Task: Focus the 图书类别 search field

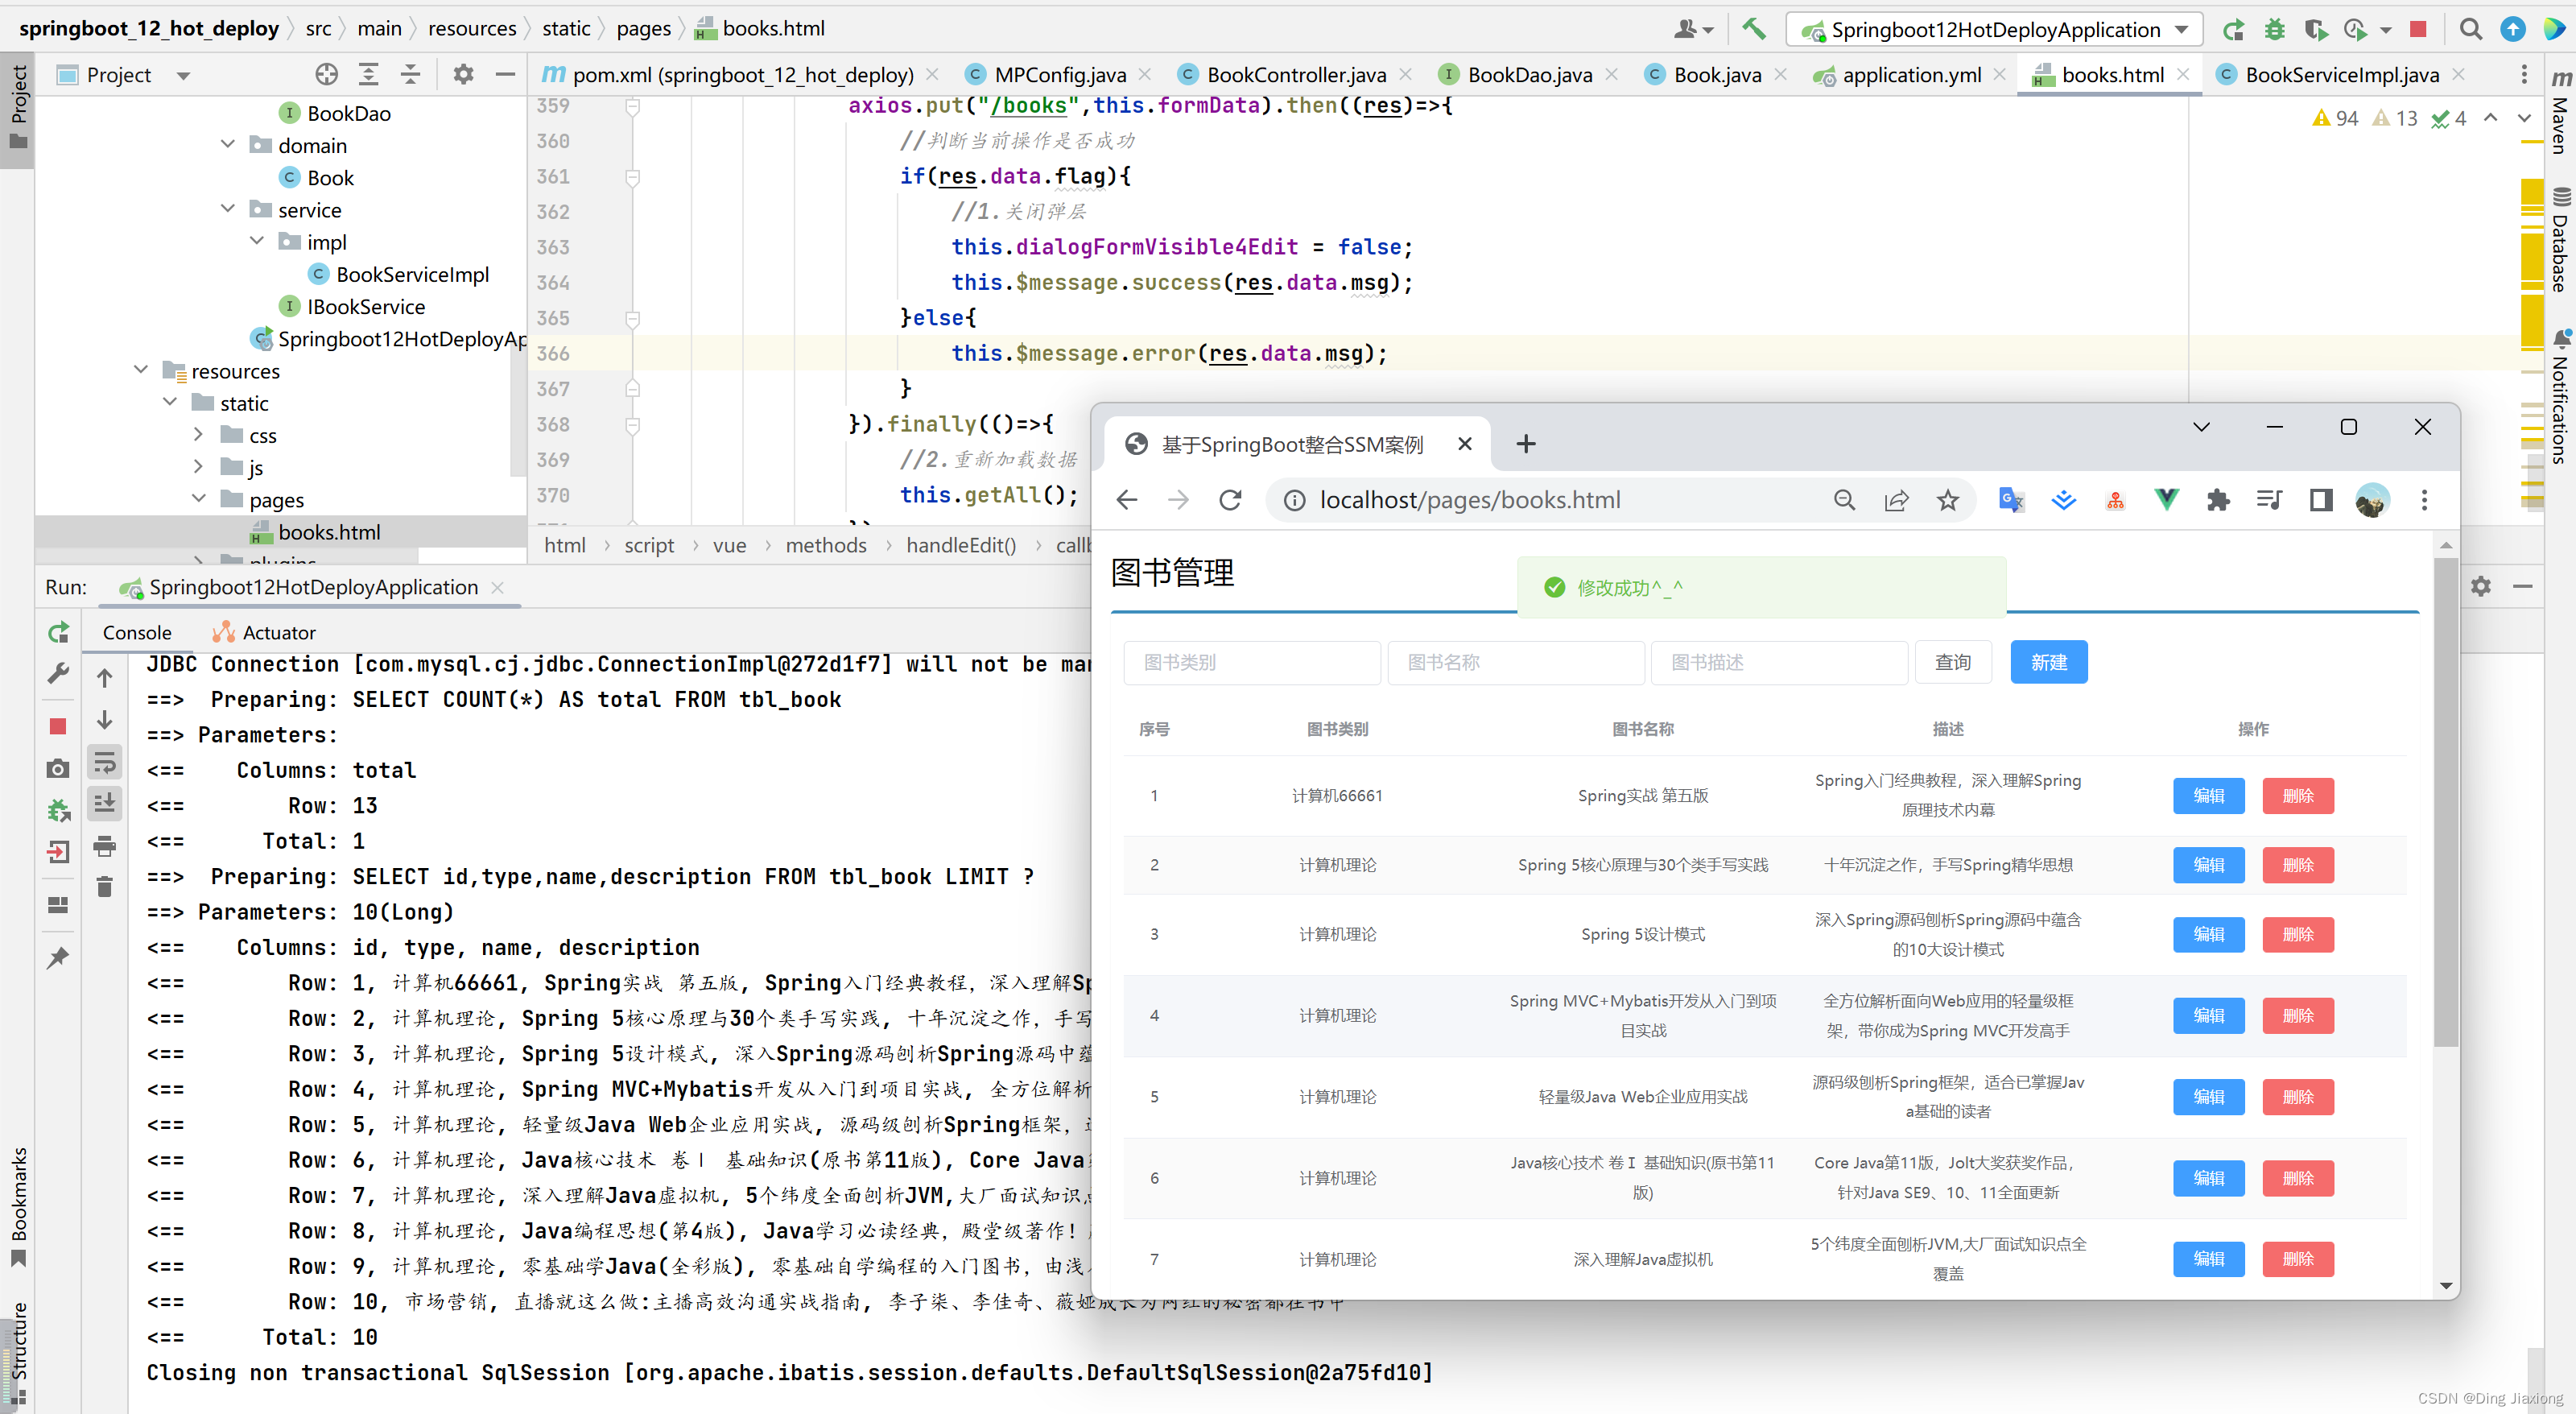Action: click(x=1251, y=662)
